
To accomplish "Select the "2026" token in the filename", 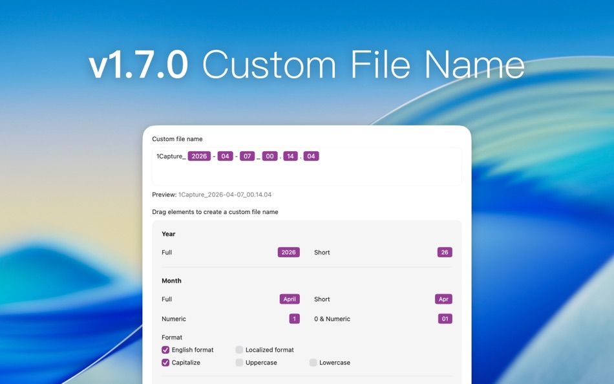I will click(198, 156).
